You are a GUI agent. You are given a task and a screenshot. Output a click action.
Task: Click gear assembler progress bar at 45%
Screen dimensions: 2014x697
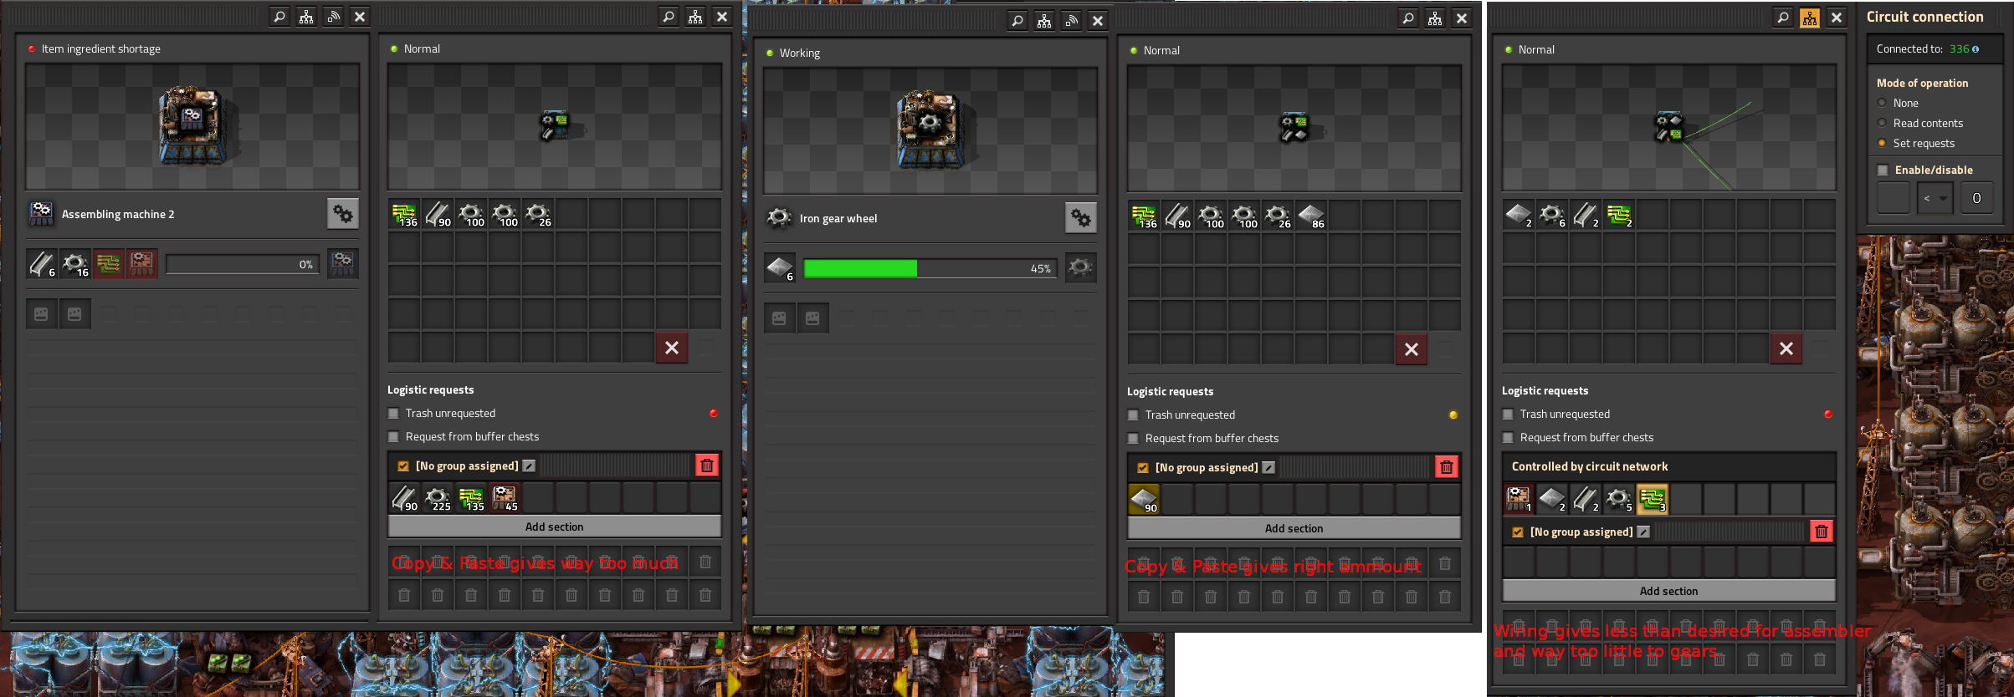pyautogui.click(x=930, y=268)
